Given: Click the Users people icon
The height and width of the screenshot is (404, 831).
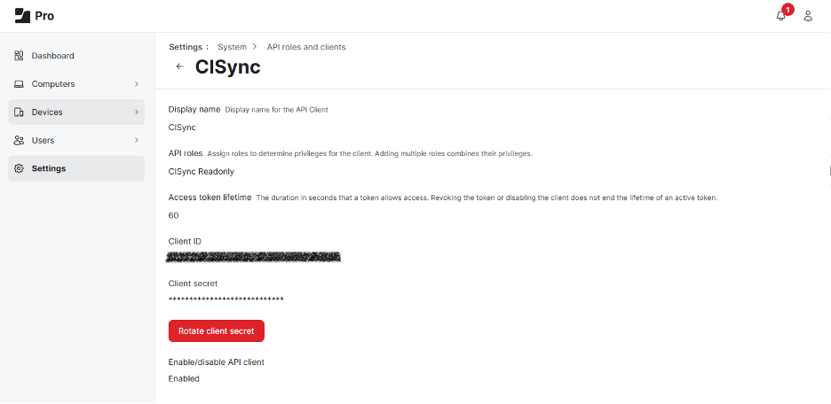Looking at the screenshot, I should click(x=19, y=140).
